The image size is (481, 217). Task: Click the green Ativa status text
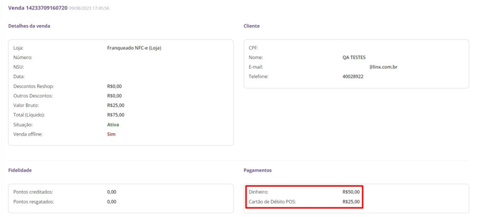tap(113, 125)
